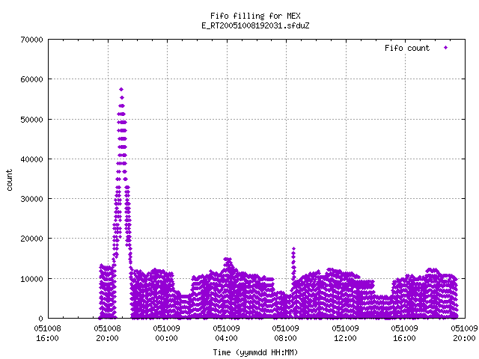This screenshot has width=479, height=359.
Task: Click the x-axis tick label 051009 08:00
Action: pos(286,334)
